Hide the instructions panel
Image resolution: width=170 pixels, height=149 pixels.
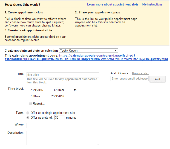pos(151,4)
